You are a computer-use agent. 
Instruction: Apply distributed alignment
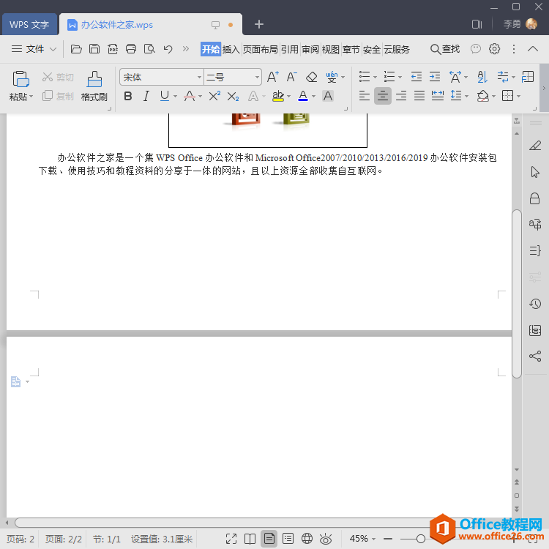(x=438, y=95)
